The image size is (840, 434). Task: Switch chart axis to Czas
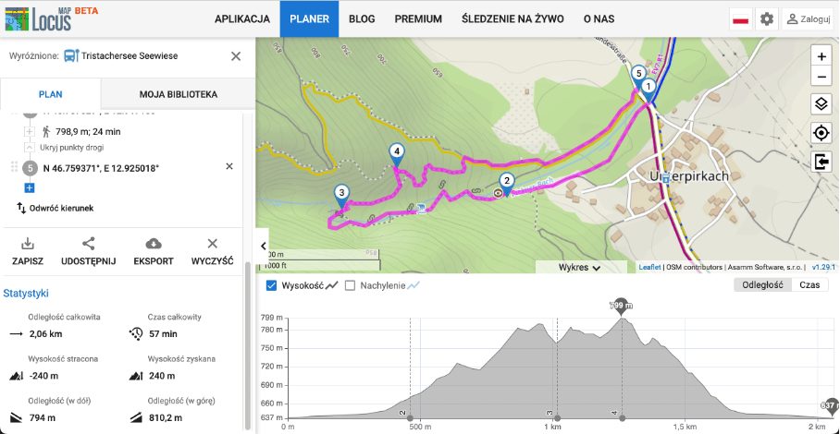click(809, 285)
